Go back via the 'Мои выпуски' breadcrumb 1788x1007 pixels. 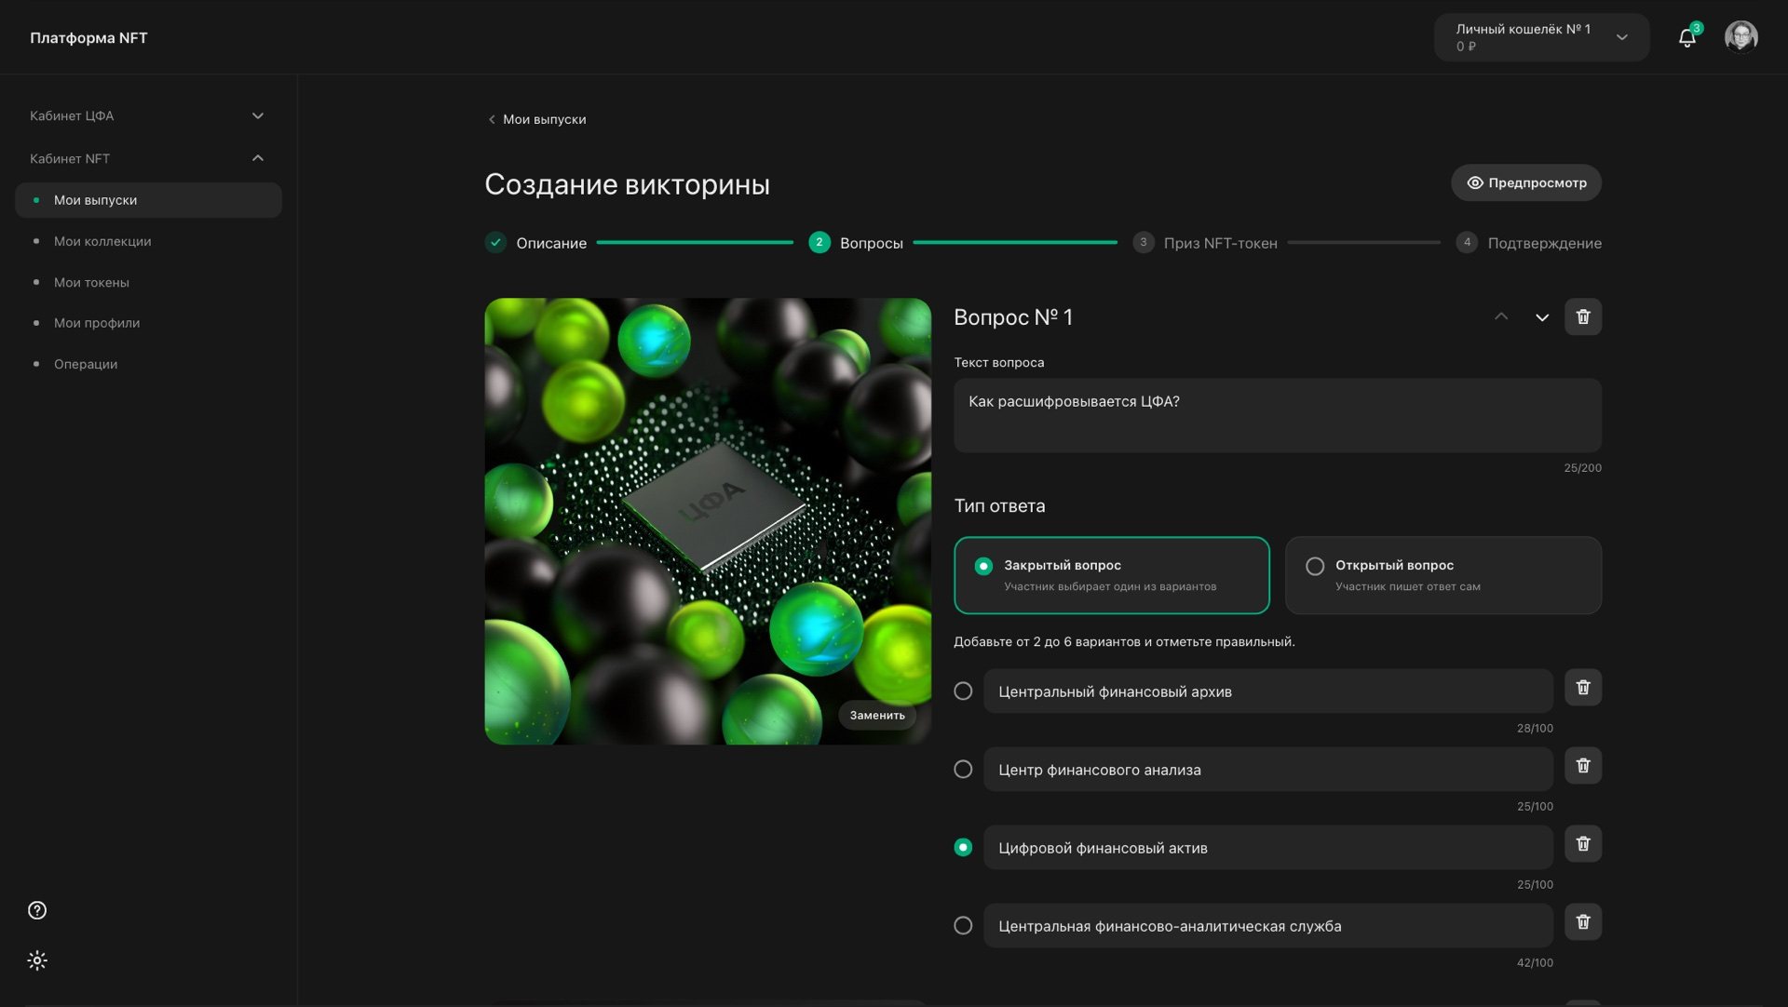(x=536, y=119)
